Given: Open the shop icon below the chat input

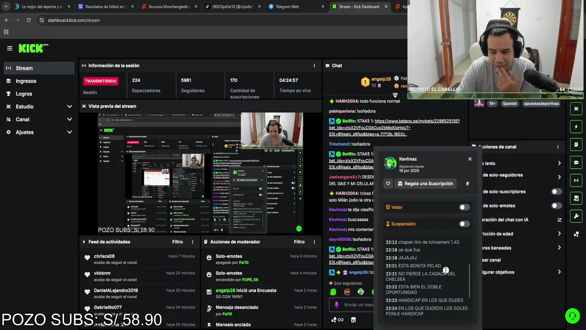Looking at the screenshot, I should click(x=353, y=320).
